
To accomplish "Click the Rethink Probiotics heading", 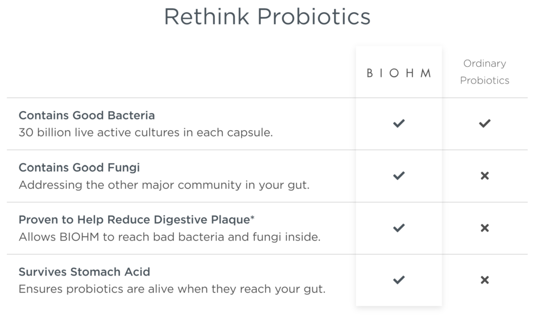I will click(x=267, y=16).
